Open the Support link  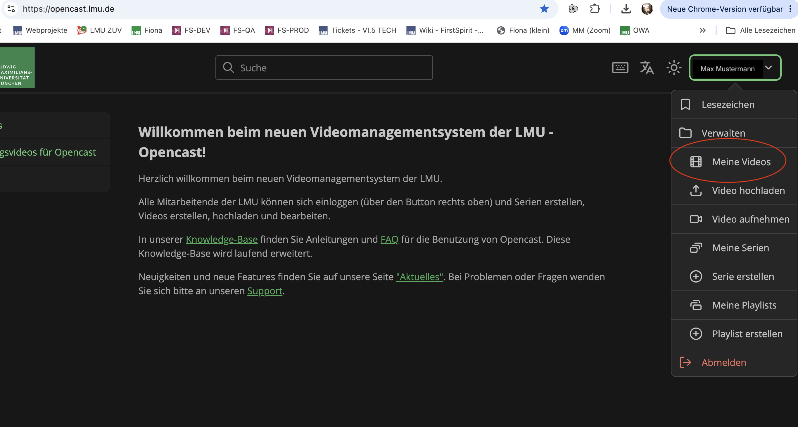tap(265, 291)
